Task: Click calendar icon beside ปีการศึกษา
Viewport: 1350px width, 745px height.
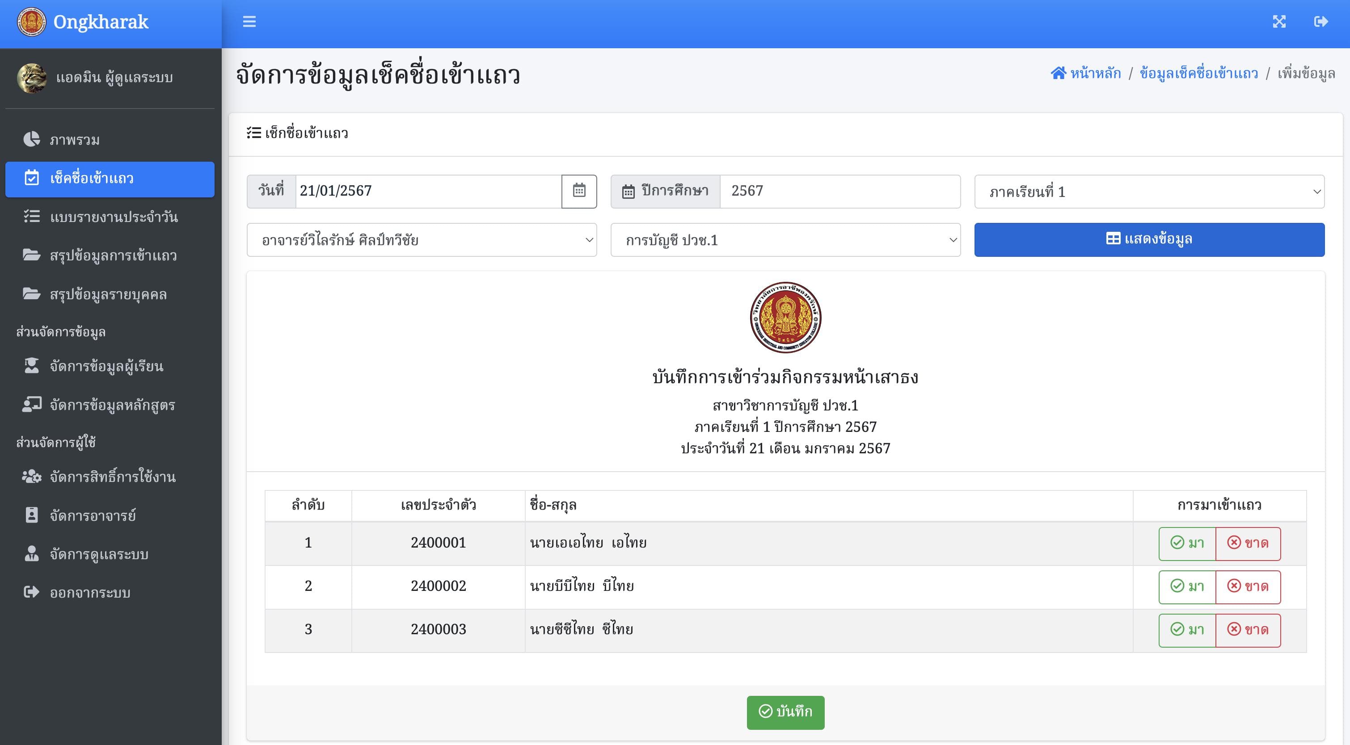Action: point(628,192)
